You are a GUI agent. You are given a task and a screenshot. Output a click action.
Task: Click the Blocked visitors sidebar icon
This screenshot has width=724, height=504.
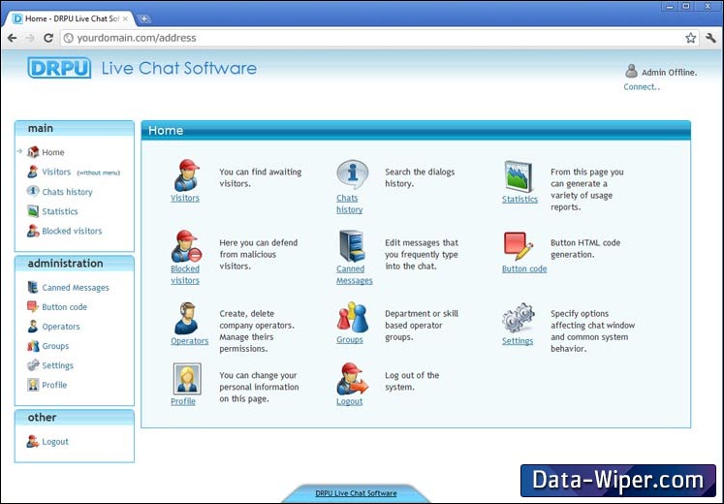33,231
